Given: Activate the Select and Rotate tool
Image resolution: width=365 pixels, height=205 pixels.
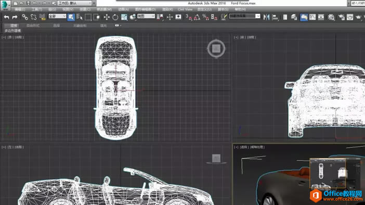Looking at the screenshot, I should coord(115,17).
